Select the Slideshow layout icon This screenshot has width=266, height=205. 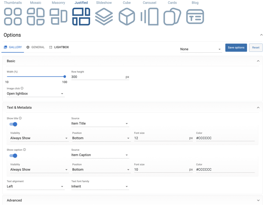pyautogui.click(x=104, y=17)
